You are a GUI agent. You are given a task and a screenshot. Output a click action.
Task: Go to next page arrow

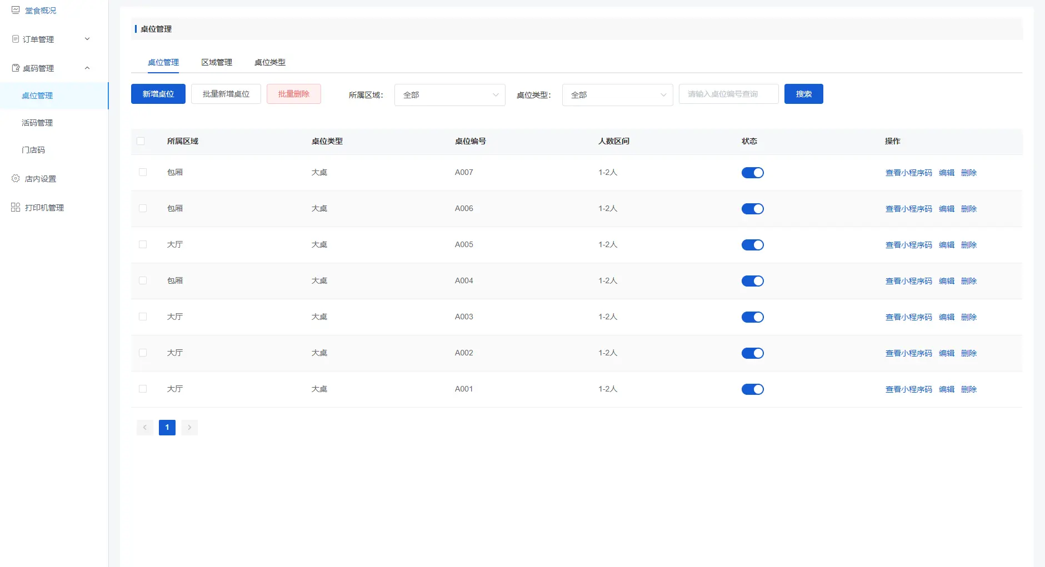[x=189, y=427]
